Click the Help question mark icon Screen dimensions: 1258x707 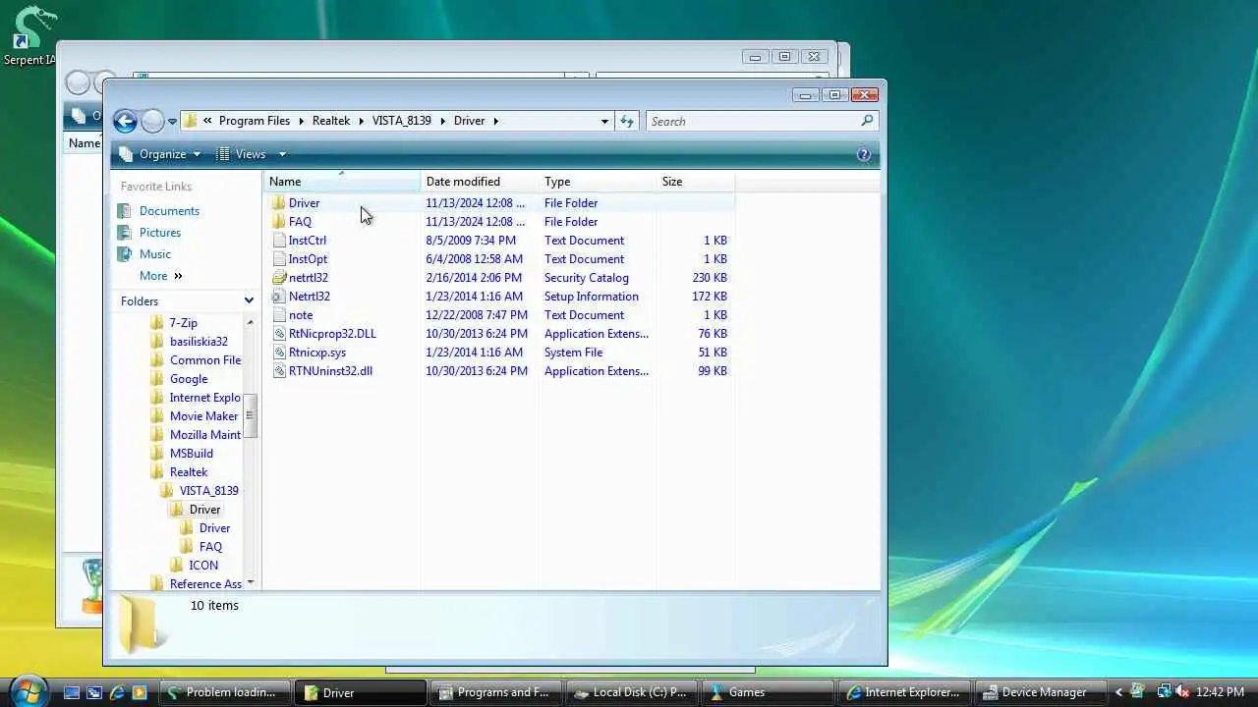(864, 154)
